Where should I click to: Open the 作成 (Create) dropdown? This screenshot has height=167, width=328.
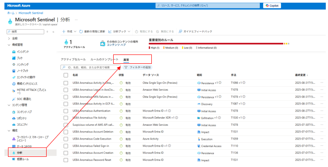[x=69, y=31]
